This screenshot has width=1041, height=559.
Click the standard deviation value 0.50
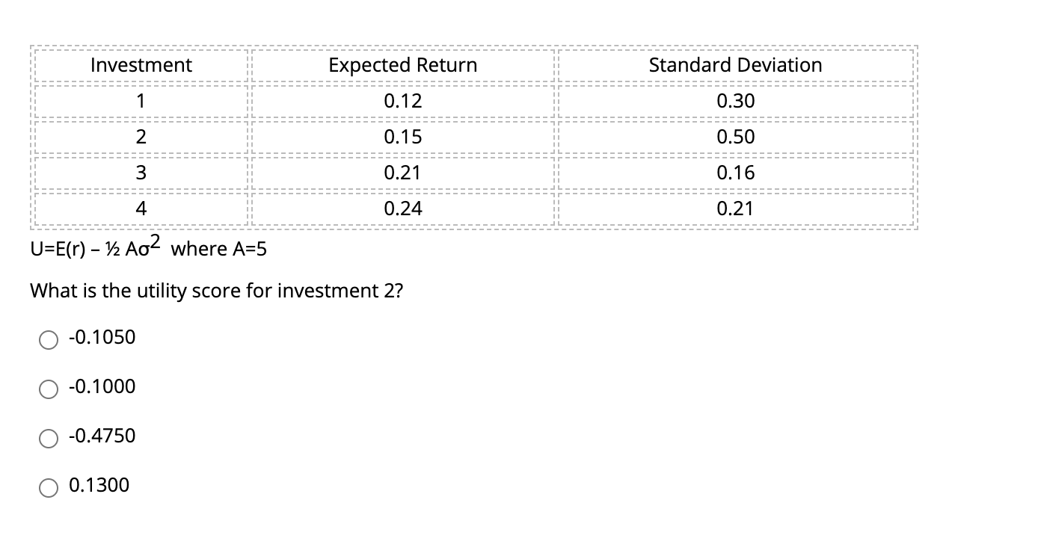pos(735,137)
